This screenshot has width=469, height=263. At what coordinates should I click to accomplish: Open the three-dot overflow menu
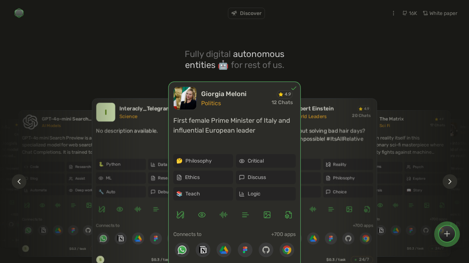[x=394, y=13]
